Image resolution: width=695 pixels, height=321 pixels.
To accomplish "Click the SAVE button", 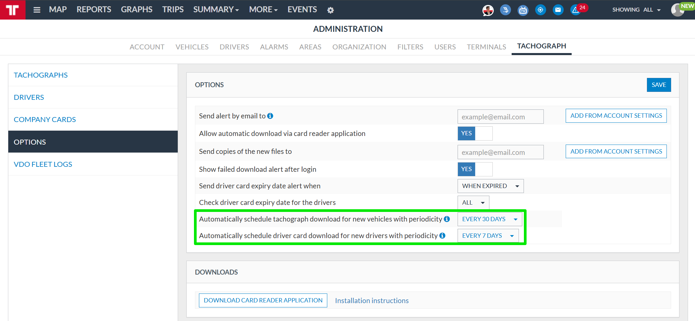I will (659, 85).
